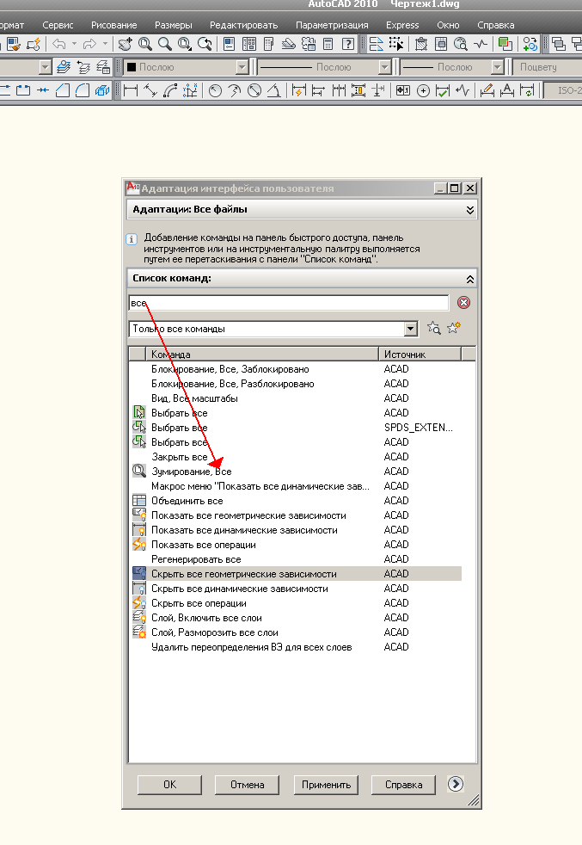
Task: Expand dialog with round arrow button
Action: tap(456, 784)
